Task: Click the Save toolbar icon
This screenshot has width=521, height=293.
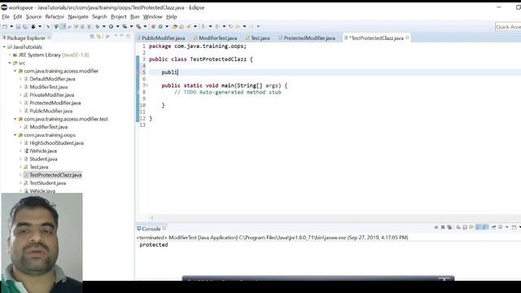Action: click(18, 27)
